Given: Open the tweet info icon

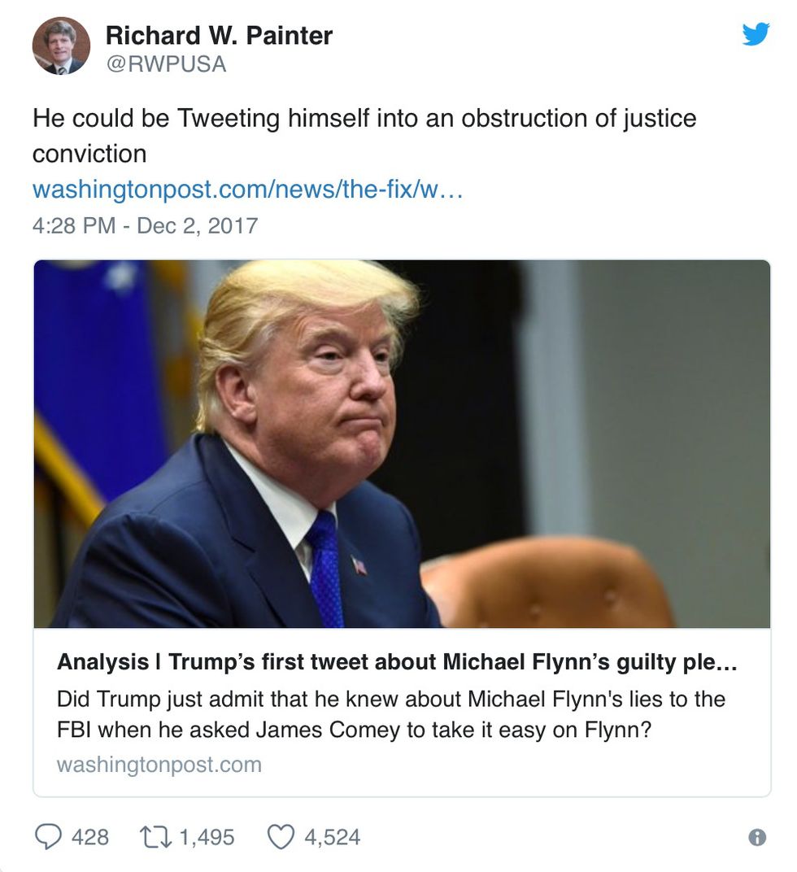Looking at the screenshot, I should 756,837.
